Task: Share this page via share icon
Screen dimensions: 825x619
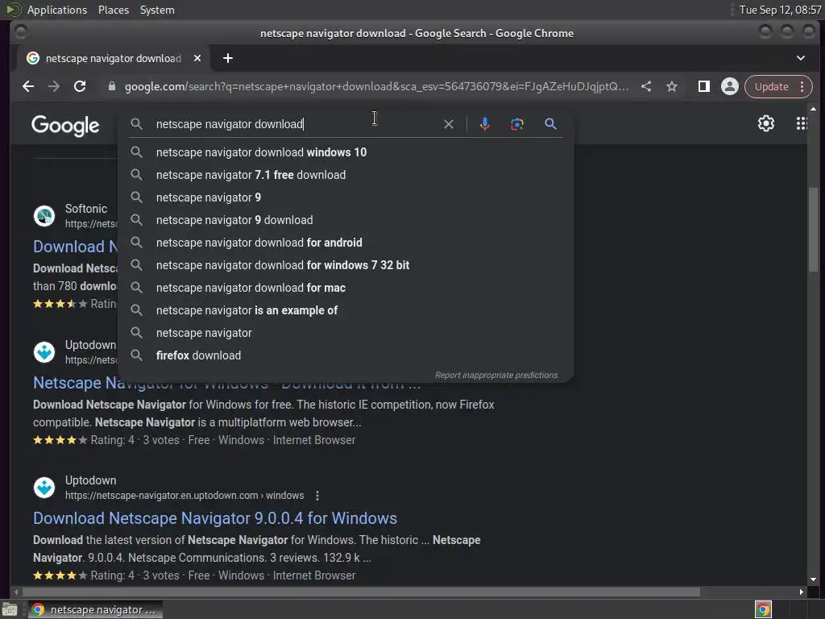Action: tap(646, 86)
